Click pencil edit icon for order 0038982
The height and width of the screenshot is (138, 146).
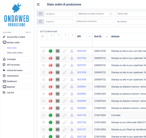pos(65,94)
